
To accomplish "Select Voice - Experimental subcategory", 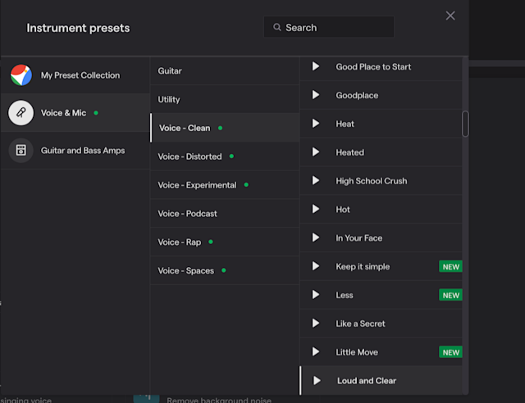I will pyautogui.click(x=225, y=185).
